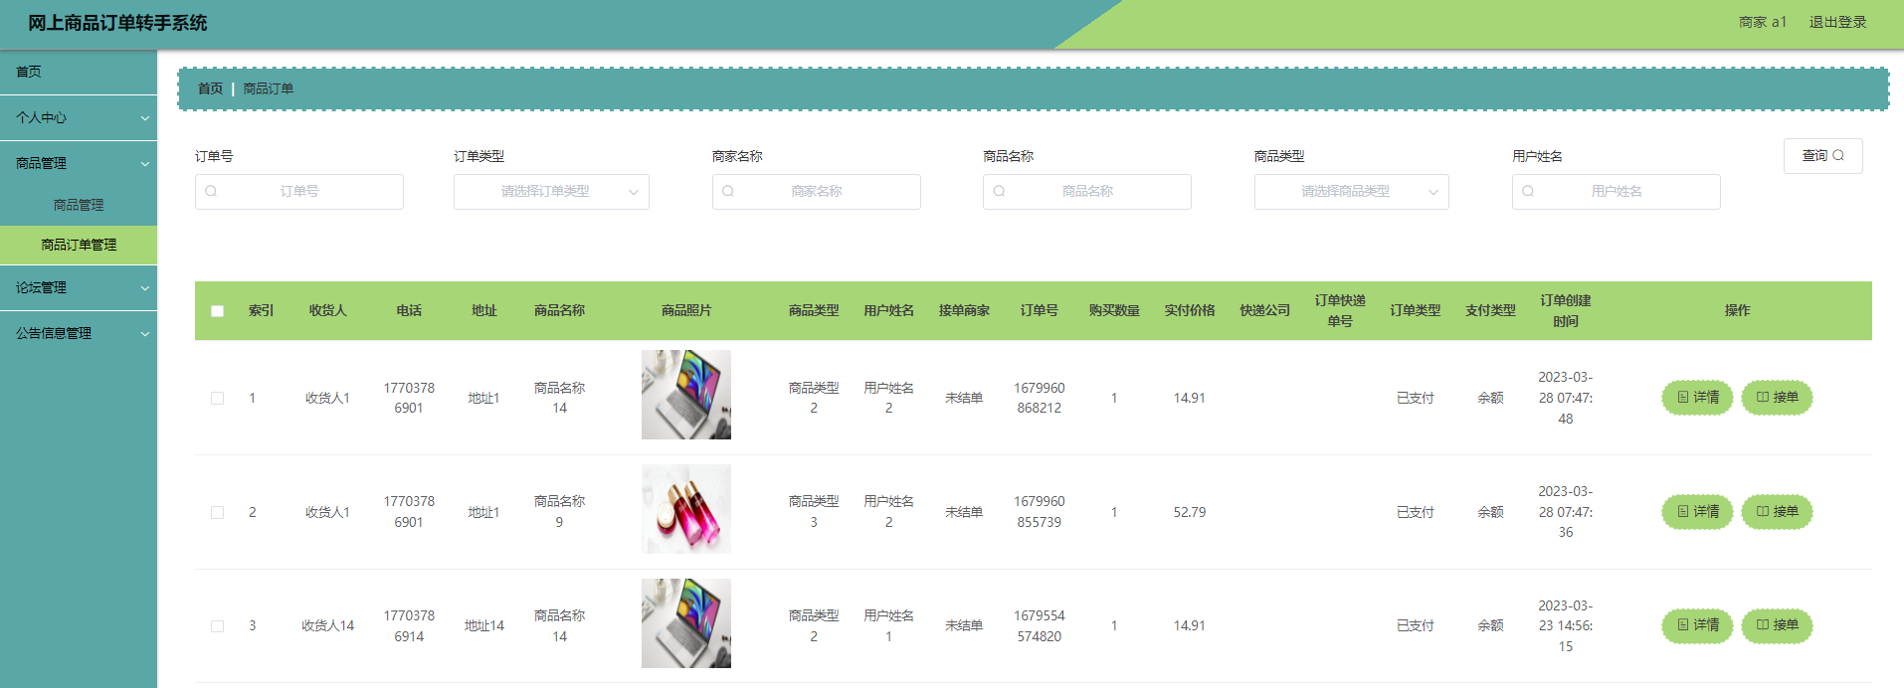The height and width of the screenshot is (688, 1904).
Task: Open the cosmetics product photo in row 2
Action: click(x=686, y=509)
